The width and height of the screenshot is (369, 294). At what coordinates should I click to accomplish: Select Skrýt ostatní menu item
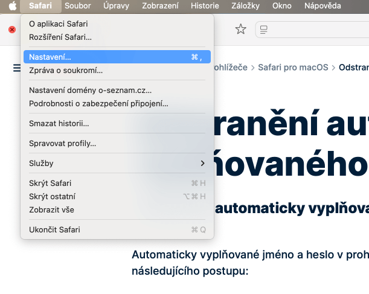click(52, 196)
